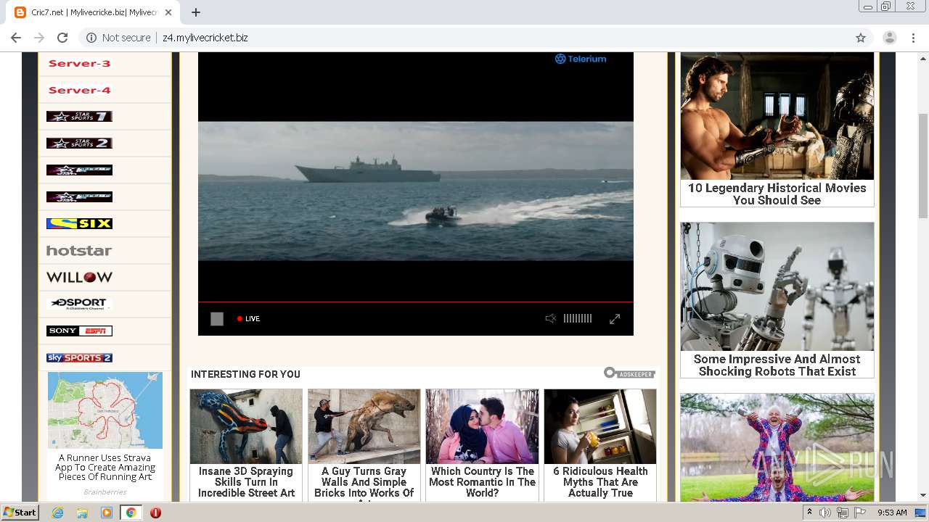Select the Server-4 stream link

pos(79,91)
